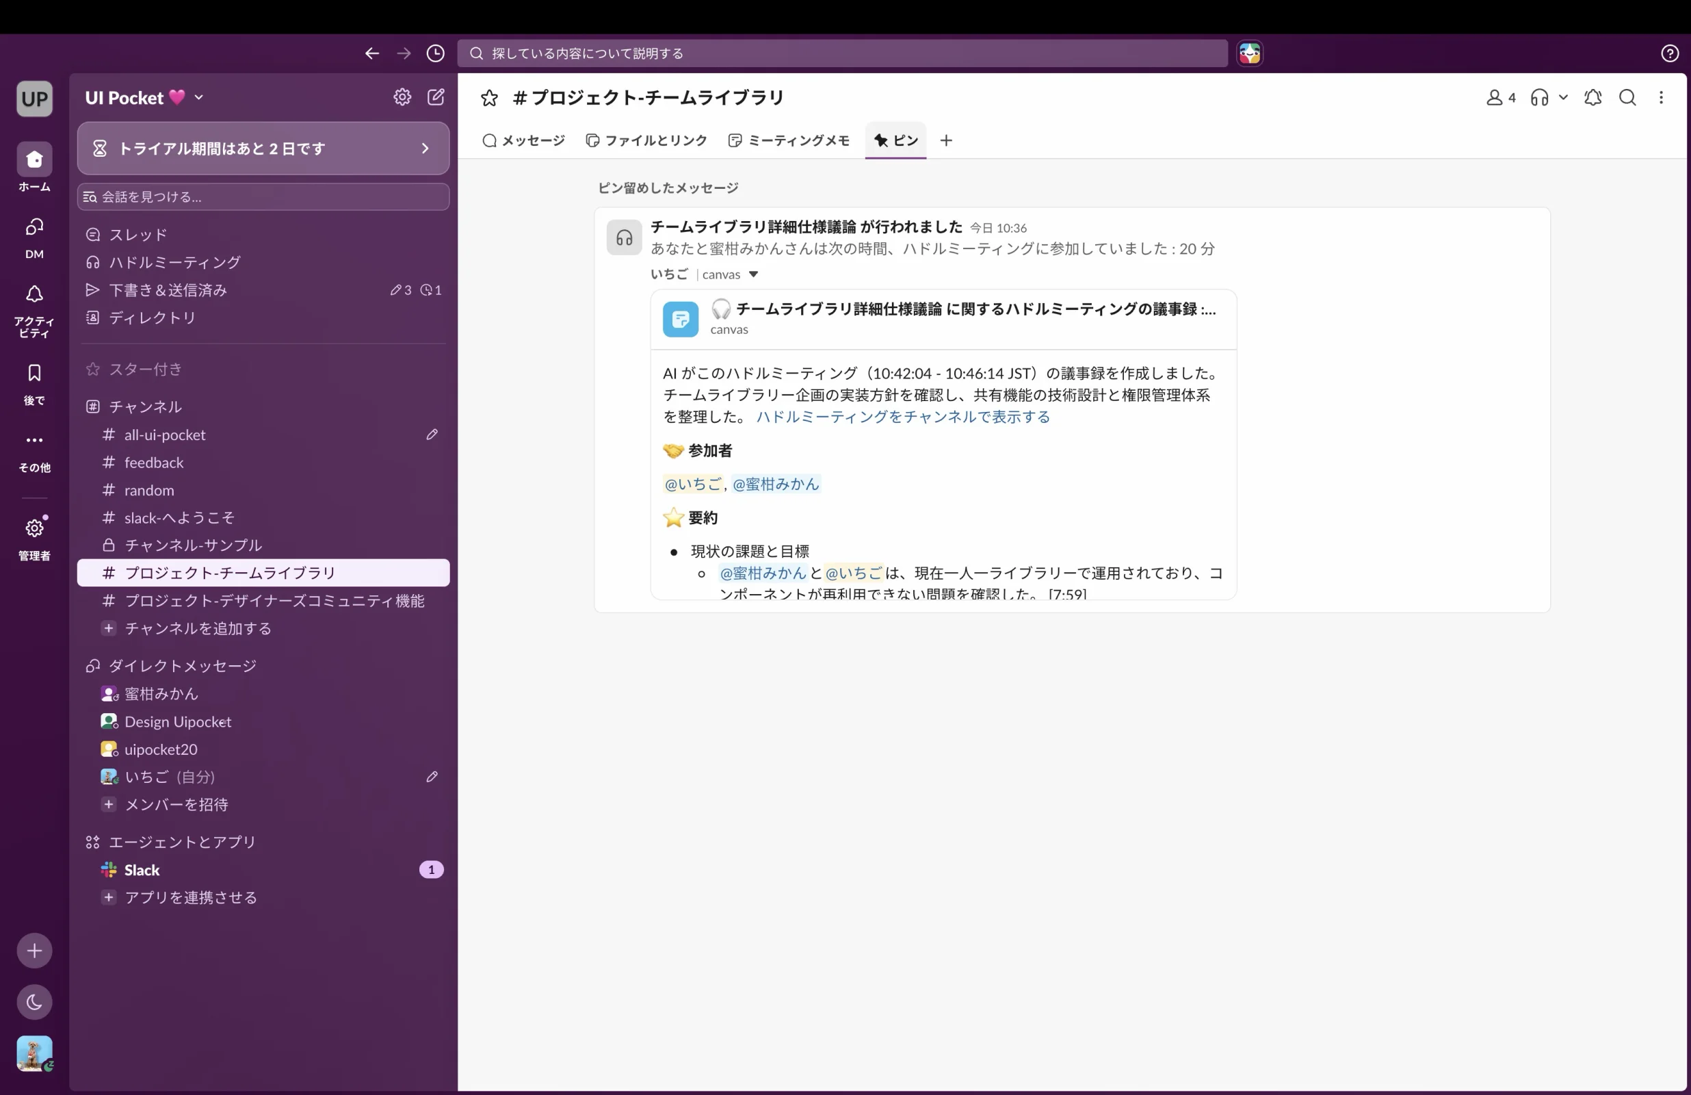Open DM with uipocket20
Image resolution: width=1691 pixels, height=1095 pixels.
pyautogui.click(x=263, y=749)
